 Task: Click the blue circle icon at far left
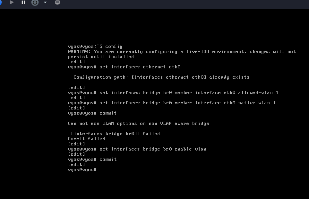[1, 3]
